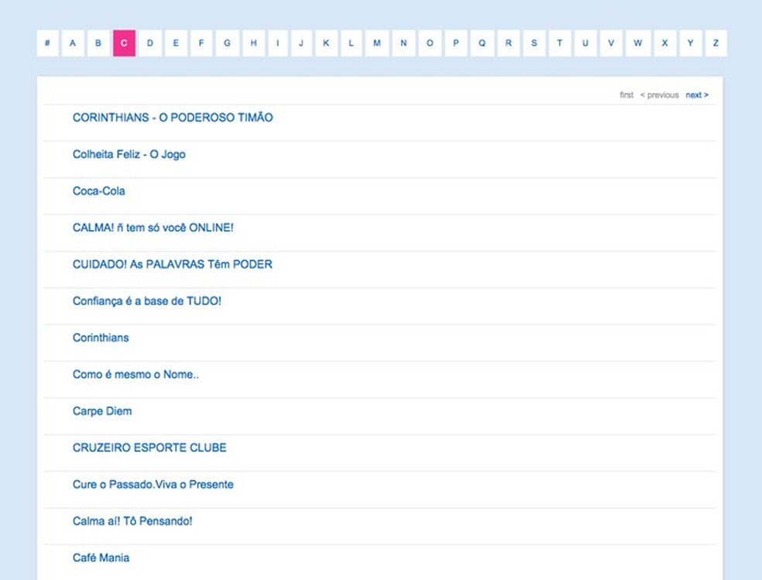The width and height of the screenshot is (762, 580).
Task: Select the # symbol index tab
Action: (x=47, y=43)
